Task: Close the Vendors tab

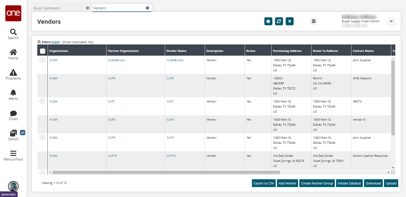Action: pyautogui.click(x=147, y=8)
